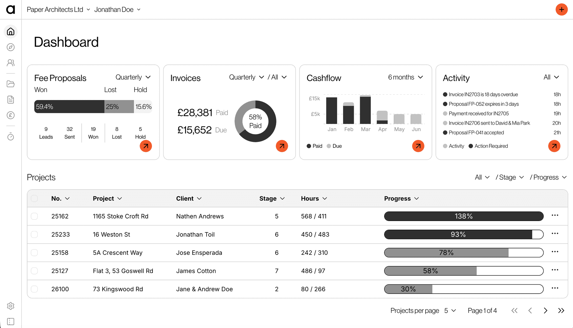Open the pound-sign Finance sidebar icon
The height and width of the screenshot is (328, 573).
pyautogui.click(x=11, y=115)
